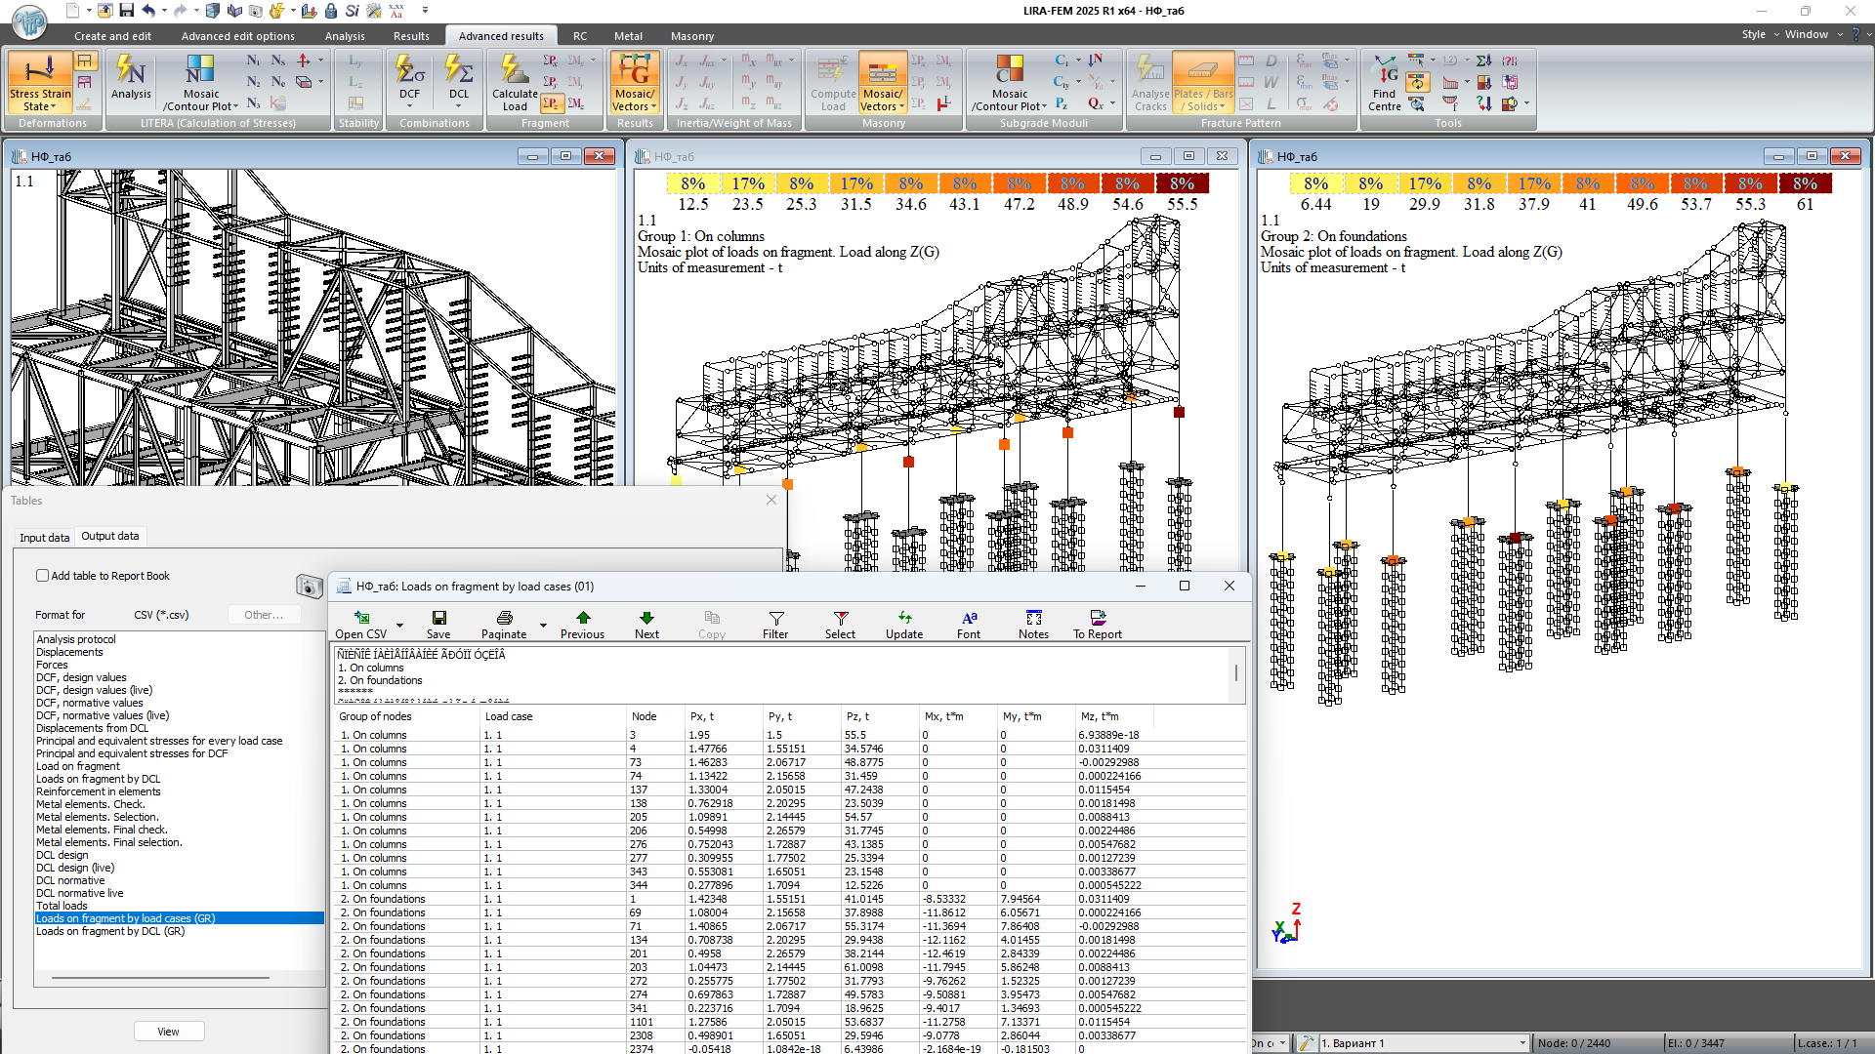Viewport: 1875px width, 1054px height.
Task: Click the Next page arrow icon
Action: tap(646, 618)
